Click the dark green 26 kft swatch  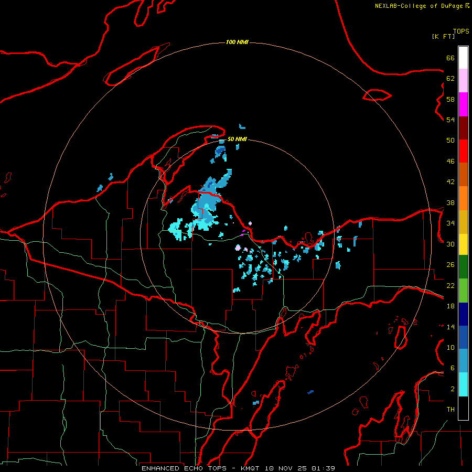point(463,267)
